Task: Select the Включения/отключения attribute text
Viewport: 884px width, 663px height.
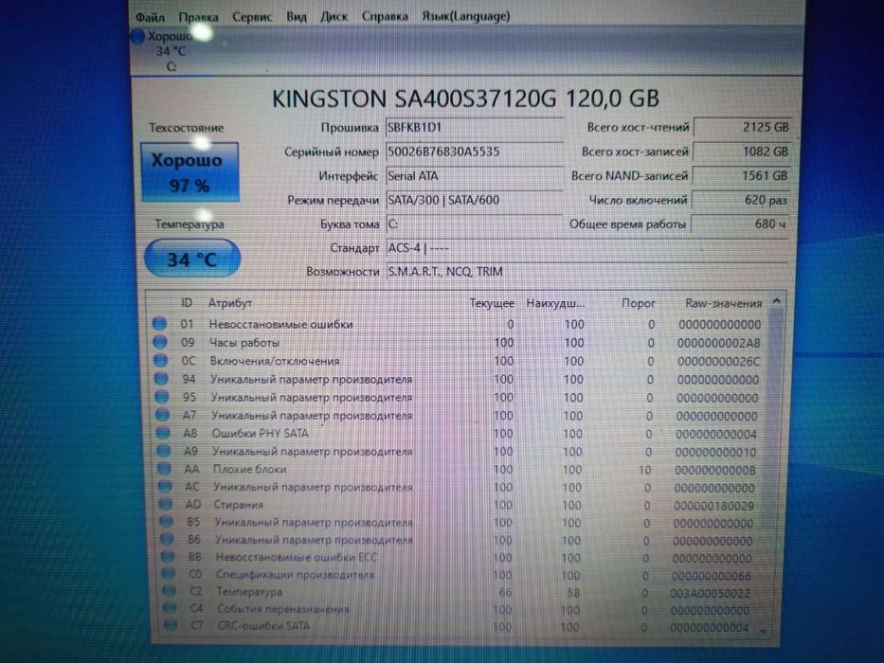Action: pyautogui.click(x=275, y=361)
